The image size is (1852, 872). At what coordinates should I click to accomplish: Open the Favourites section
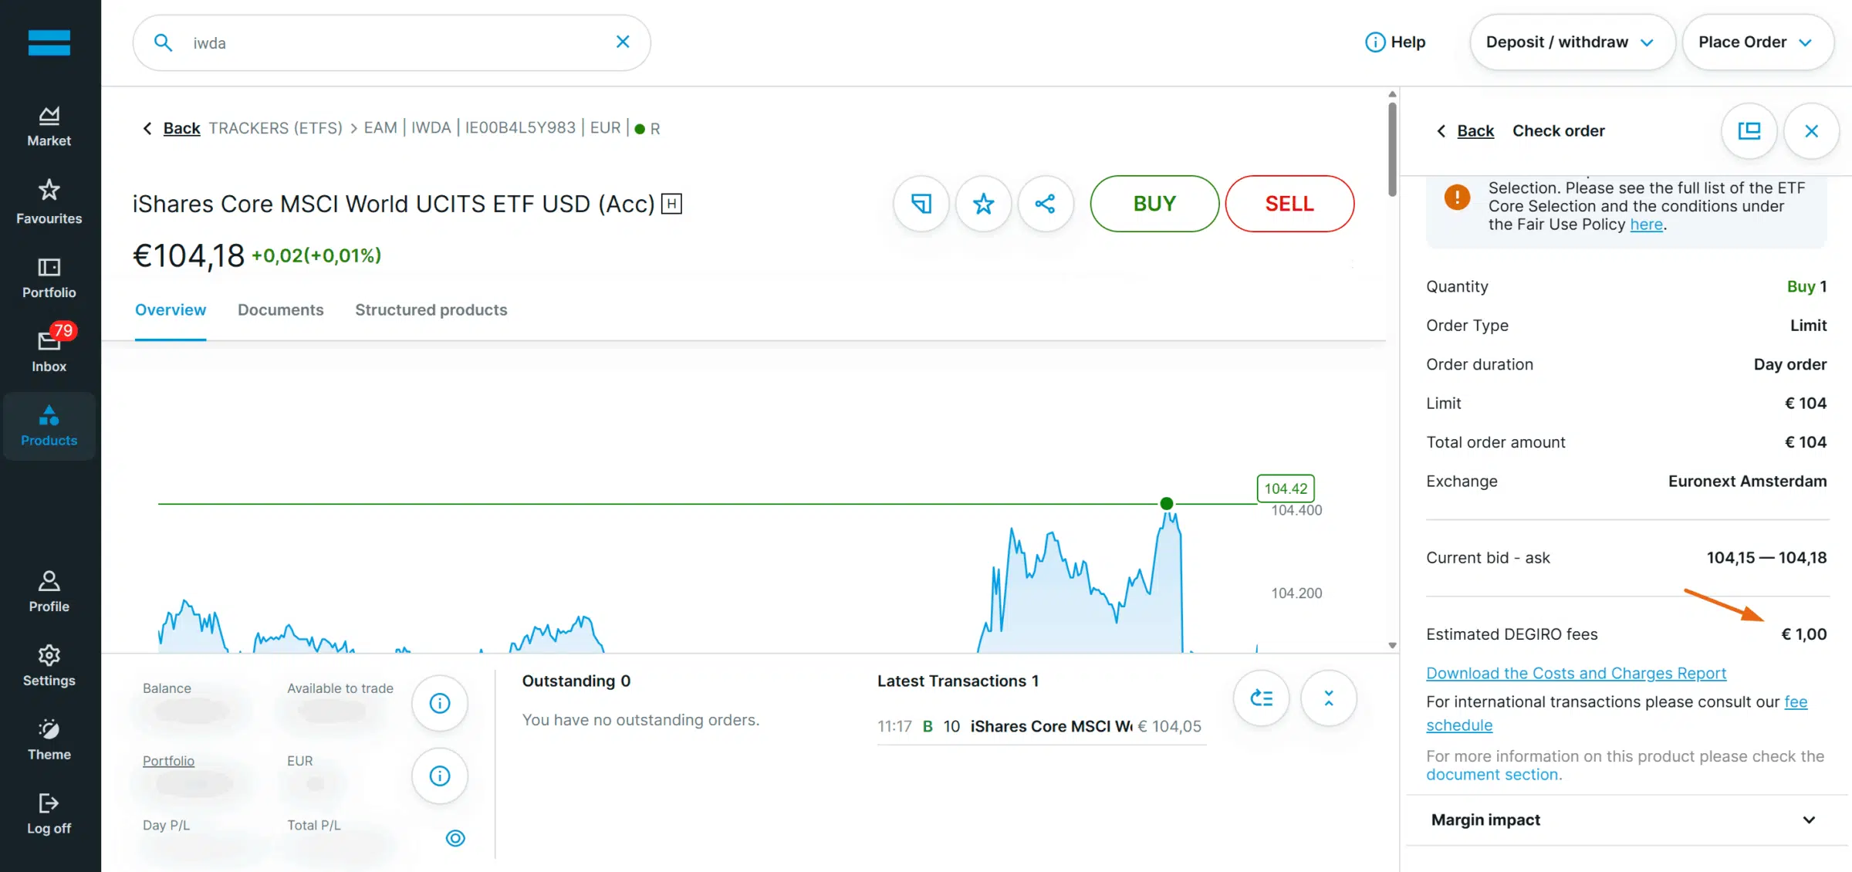tap(49, 202)
